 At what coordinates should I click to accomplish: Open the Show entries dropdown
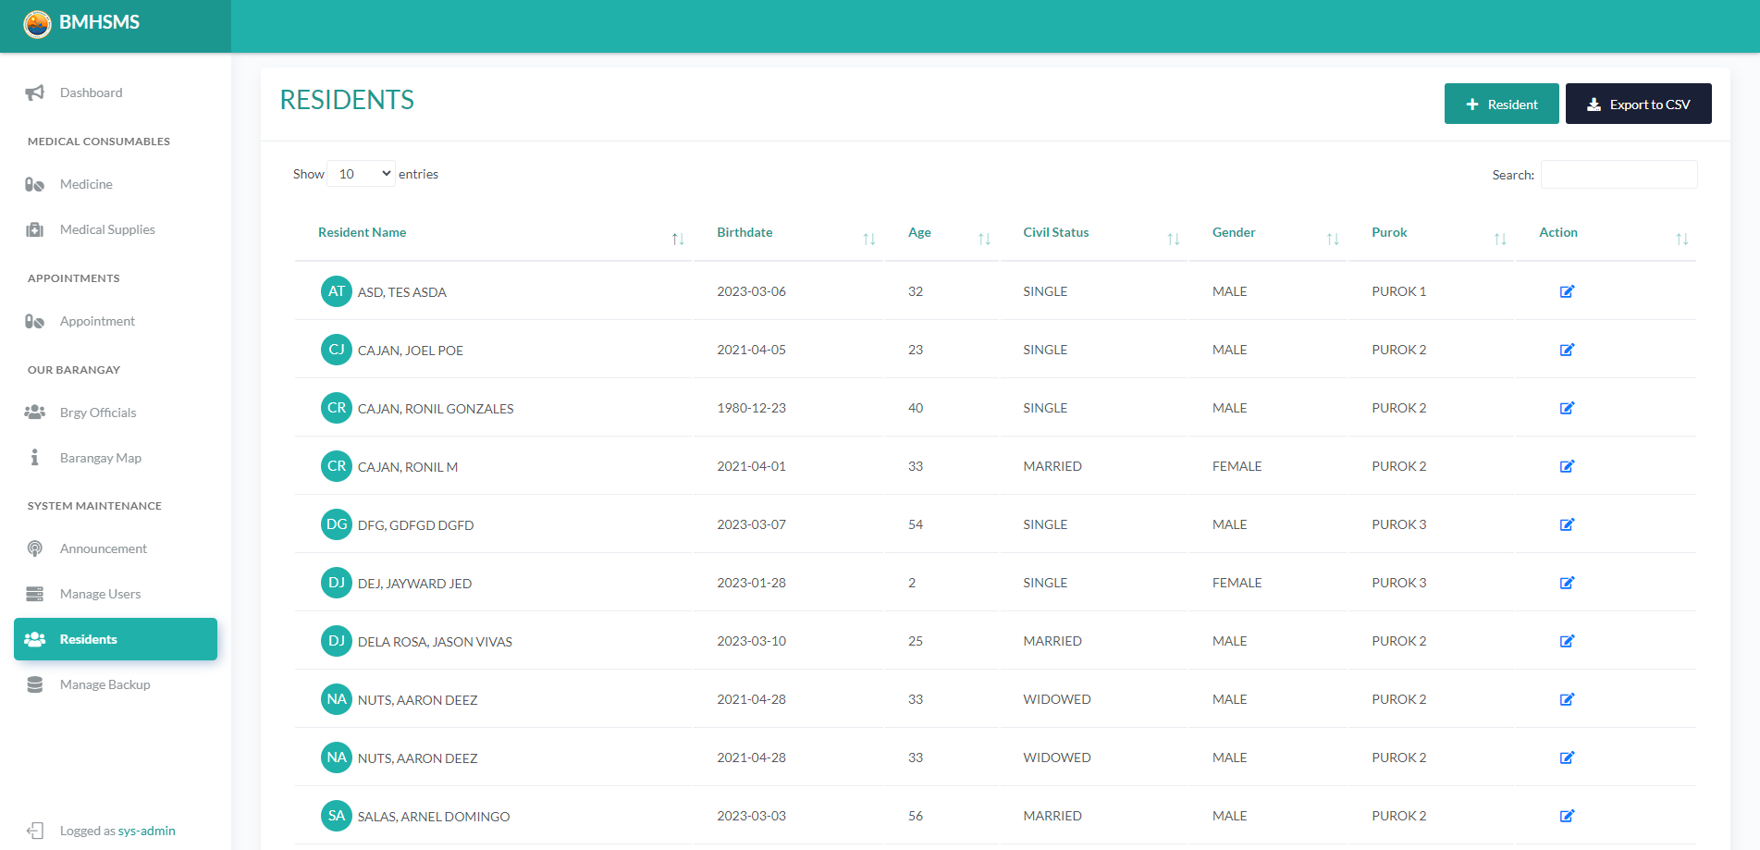click(x=361, y=173)
